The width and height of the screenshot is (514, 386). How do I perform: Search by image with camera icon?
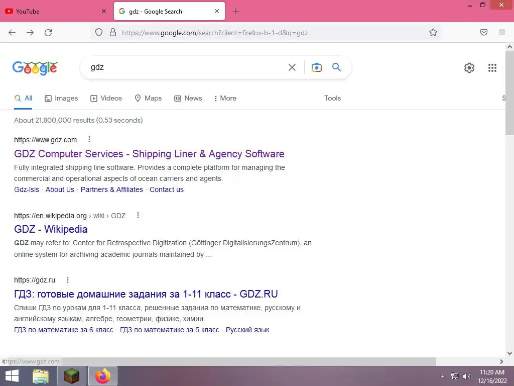click(317, 67)
